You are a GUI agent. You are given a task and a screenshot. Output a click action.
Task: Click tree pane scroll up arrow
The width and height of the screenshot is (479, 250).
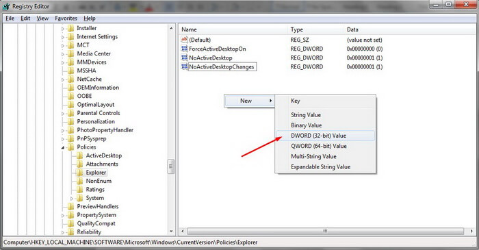[171, 28]
